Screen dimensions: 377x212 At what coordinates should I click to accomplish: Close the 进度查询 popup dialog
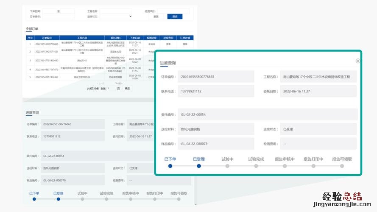(x=358, y=61)
